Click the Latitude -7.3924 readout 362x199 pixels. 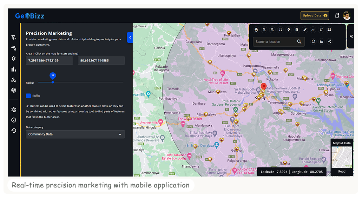click(x=274, y=172)
